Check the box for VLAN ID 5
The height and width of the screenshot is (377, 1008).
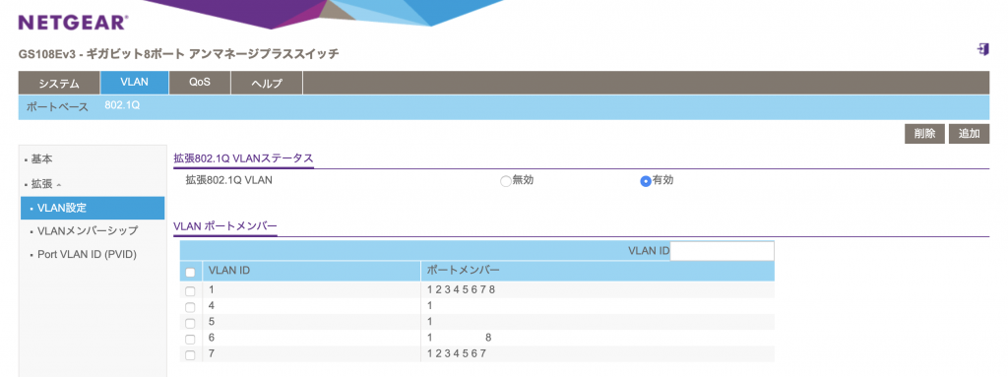(x=190, y=323)
